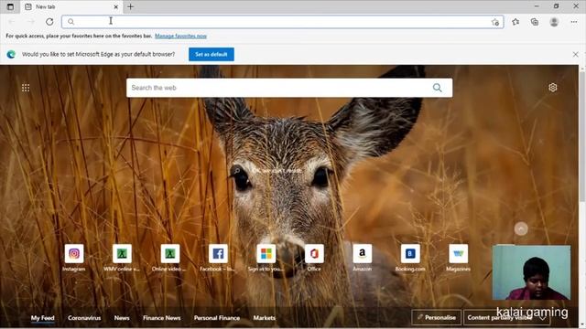Select the News feed tab

coord(122,318)
